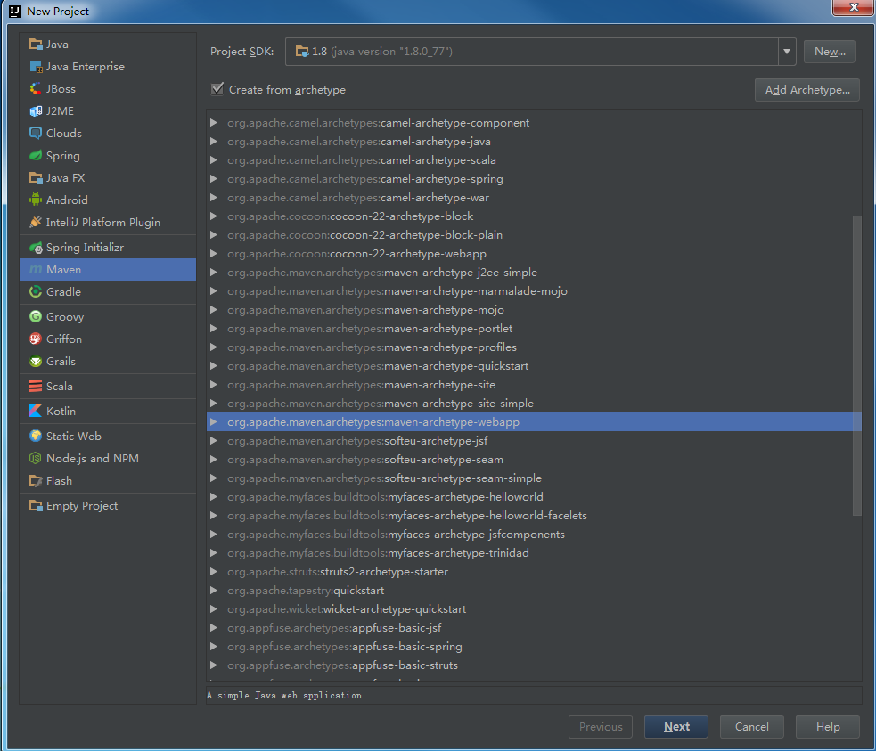Expand selected maven-archetype-webapp node
This screenshot has height=751, width=876.
click(x=213, y=422)
